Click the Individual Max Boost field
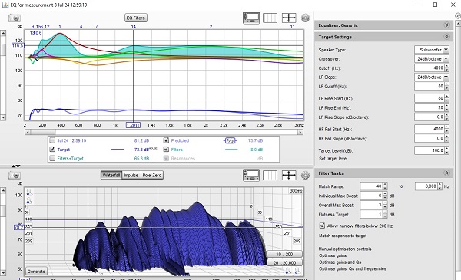 (x=371, y=196)
